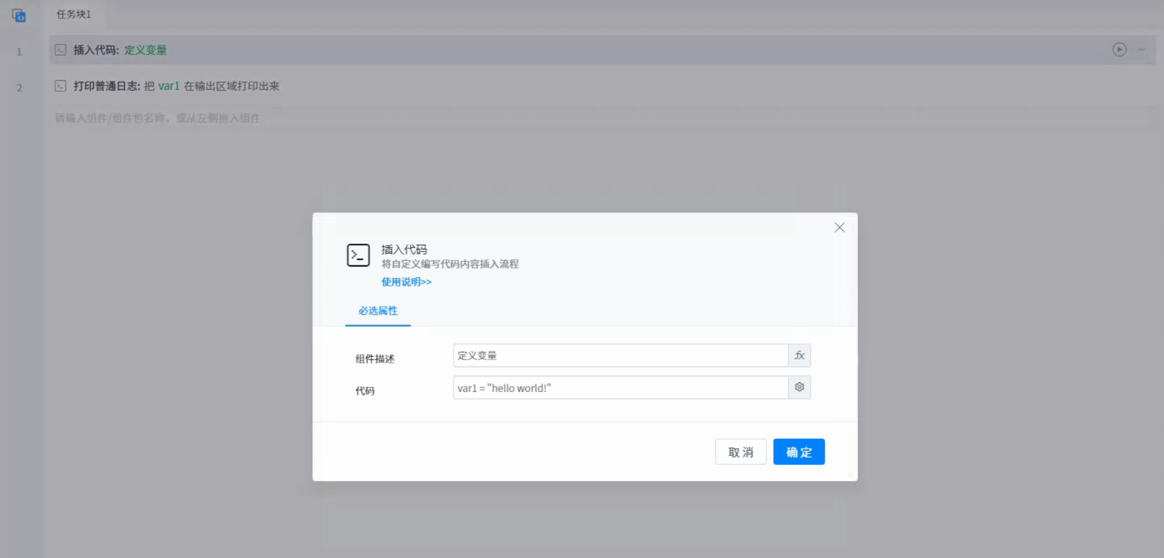Viewport: 1164px width, 558px height.
Task: Focus the 组件描述 text field
Action: (620, 356)
